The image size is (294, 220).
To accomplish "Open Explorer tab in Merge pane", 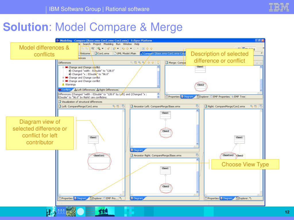I will 202,97.
